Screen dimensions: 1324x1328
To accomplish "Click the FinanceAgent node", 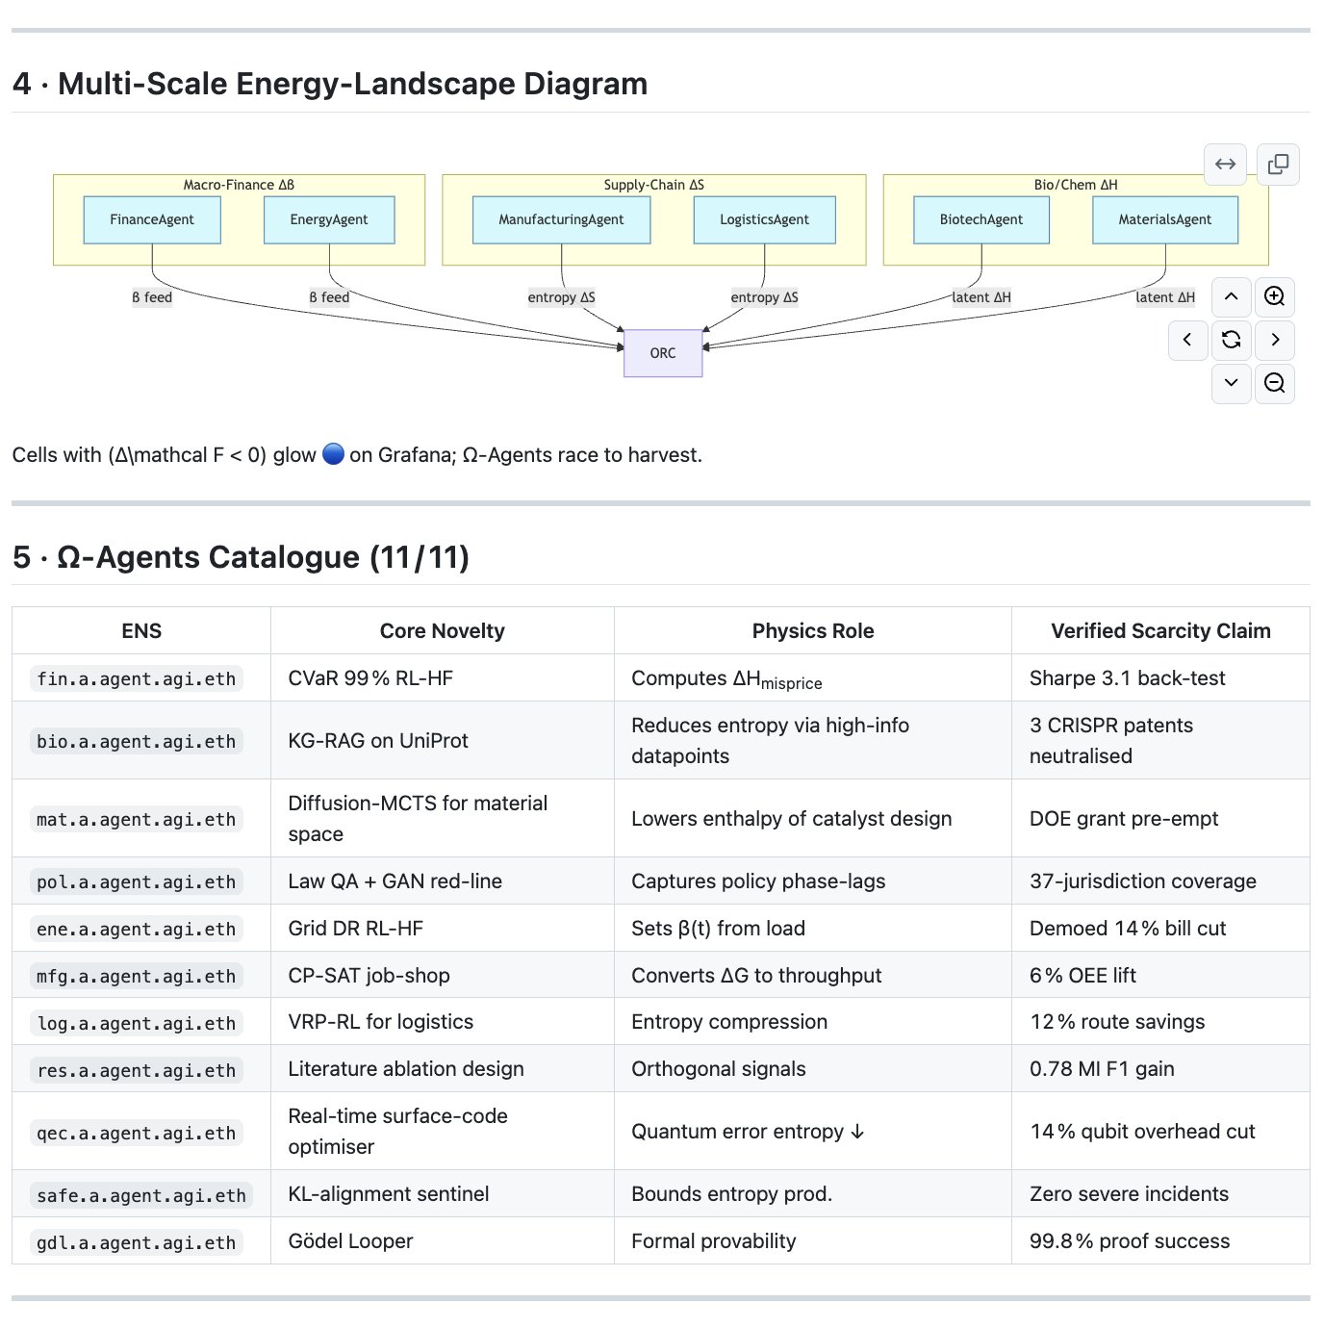I will [152, 219].
